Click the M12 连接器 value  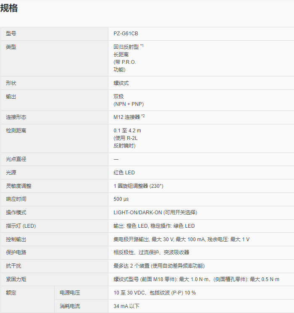click(x=129, y=117)
